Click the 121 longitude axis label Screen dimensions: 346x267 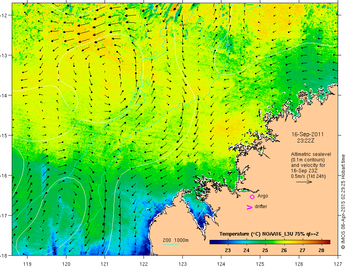(x=105, y=264)
